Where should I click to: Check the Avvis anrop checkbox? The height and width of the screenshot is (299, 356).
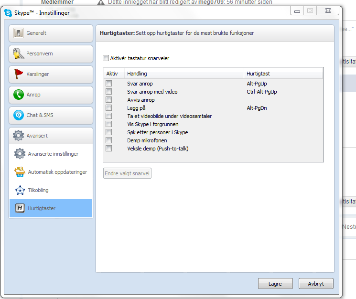pyautogui.click(x=109, y=100)
